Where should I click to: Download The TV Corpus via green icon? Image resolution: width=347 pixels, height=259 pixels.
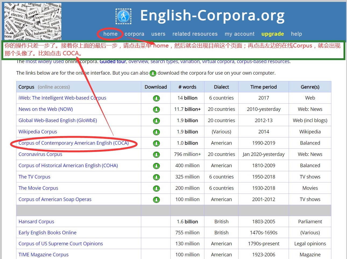[156, 177]
